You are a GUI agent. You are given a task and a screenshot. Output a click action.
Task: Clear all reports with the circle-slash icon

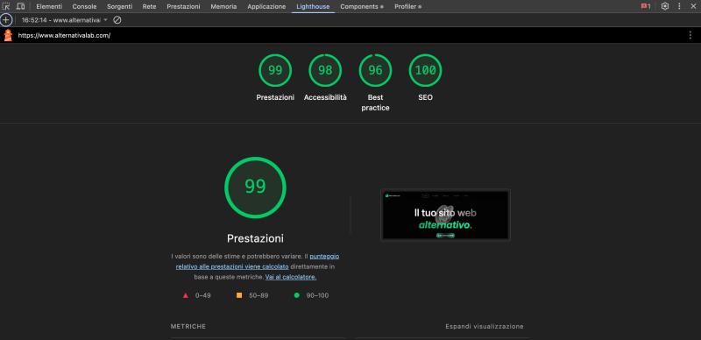[x=117, y=20]
